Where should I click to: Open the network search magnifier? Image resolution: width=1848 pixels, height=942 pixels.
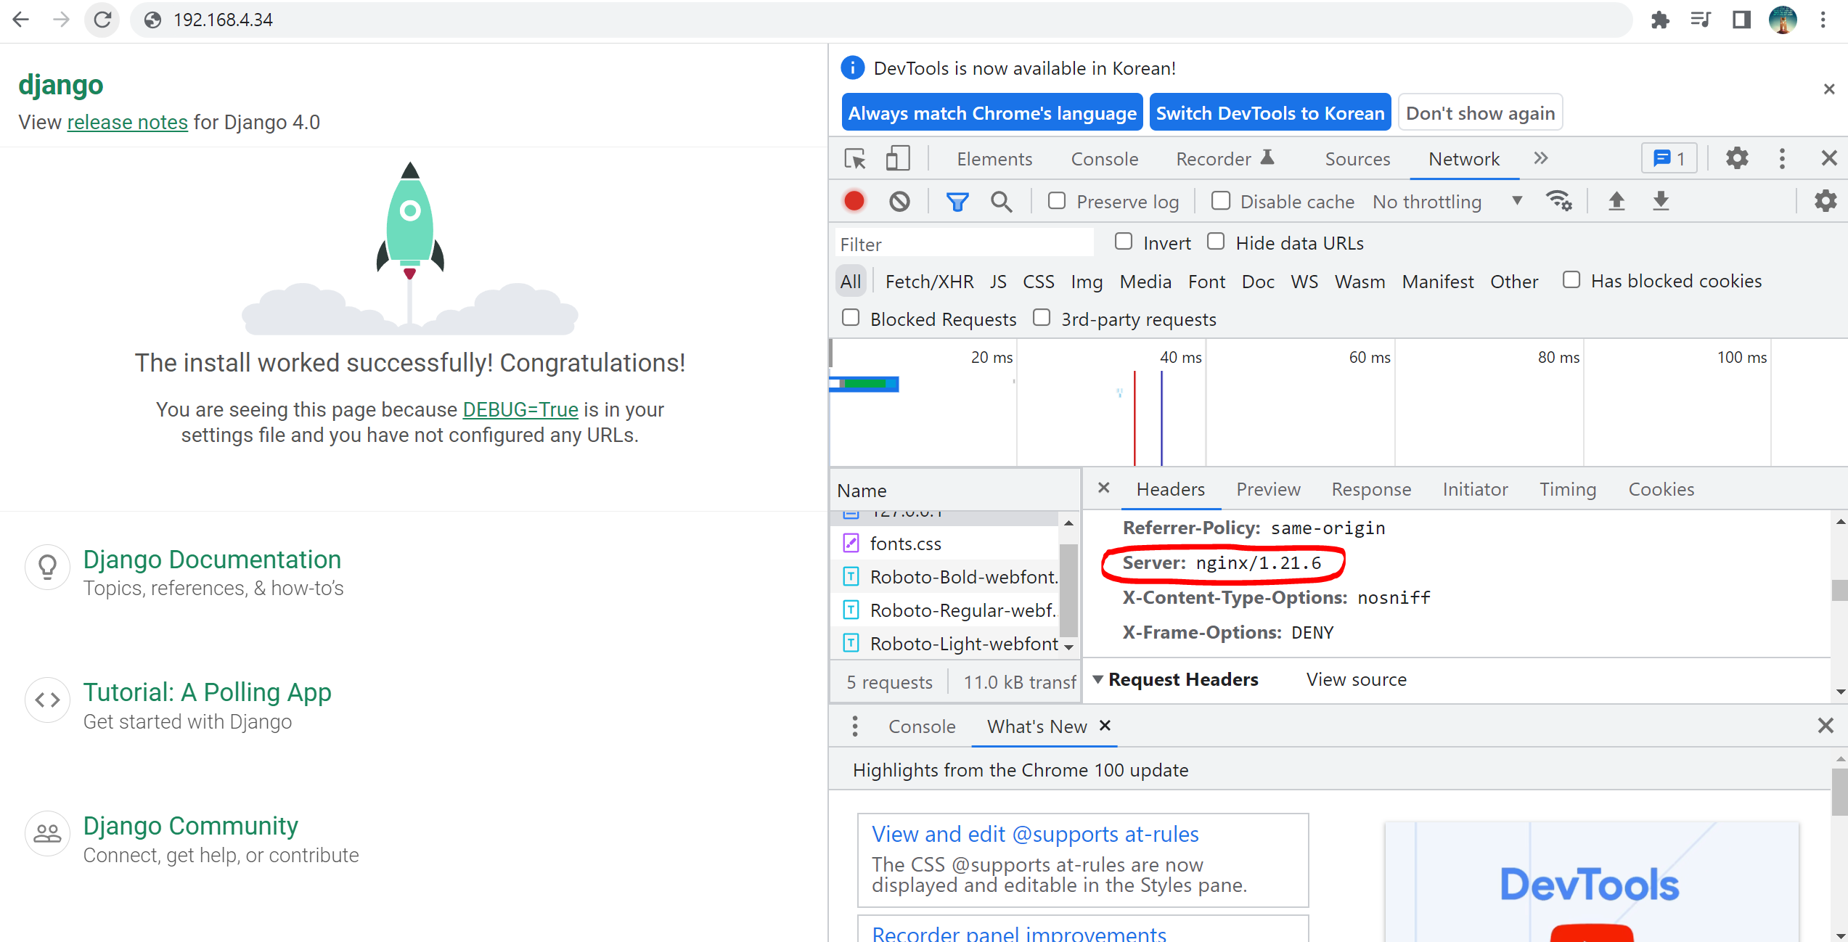click(1001, 201)
